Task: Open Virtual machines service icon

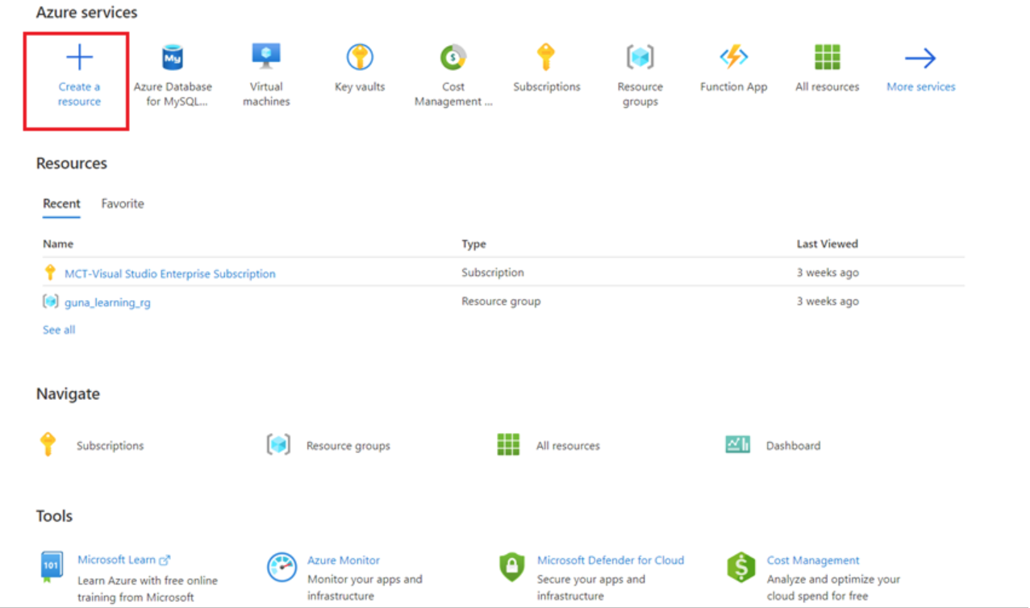Action: coord(266,56)
